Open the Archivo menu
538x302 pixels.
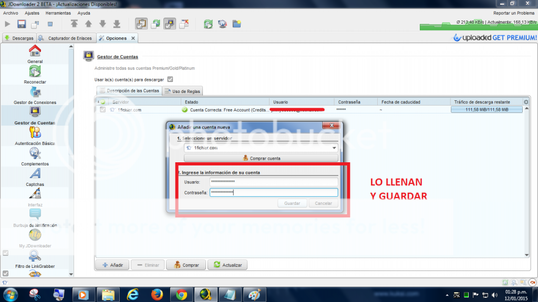click(11, 13)
